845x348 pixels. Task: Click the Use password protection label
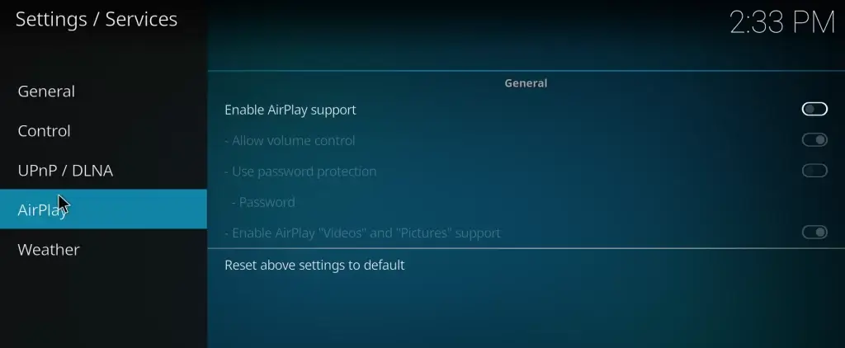[x=300, y=172]
